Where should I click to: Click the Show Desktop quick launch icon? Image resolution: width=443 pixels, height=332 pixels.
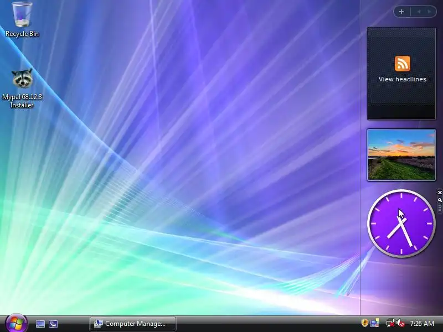40,324
